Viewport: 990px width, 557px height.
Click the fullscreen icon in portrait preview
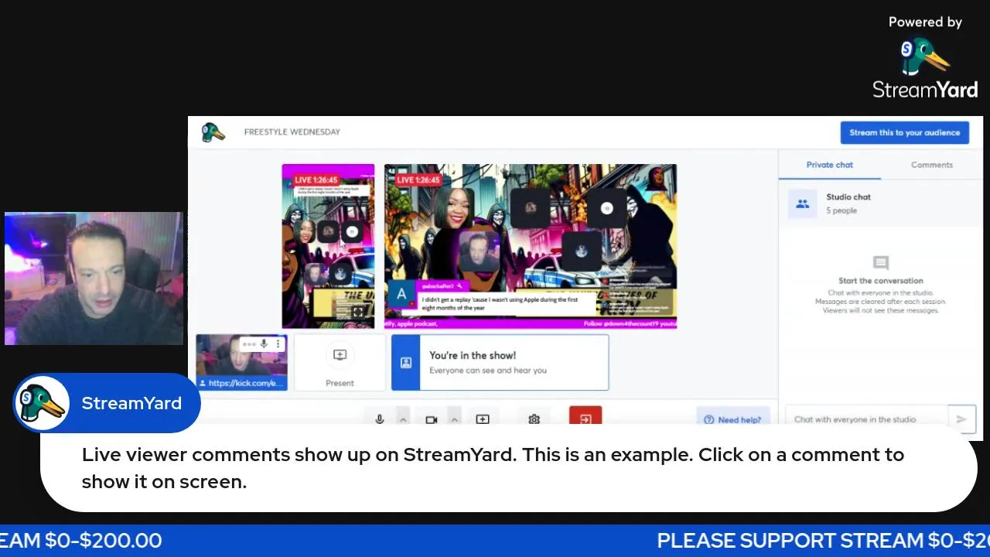(358, 313)
